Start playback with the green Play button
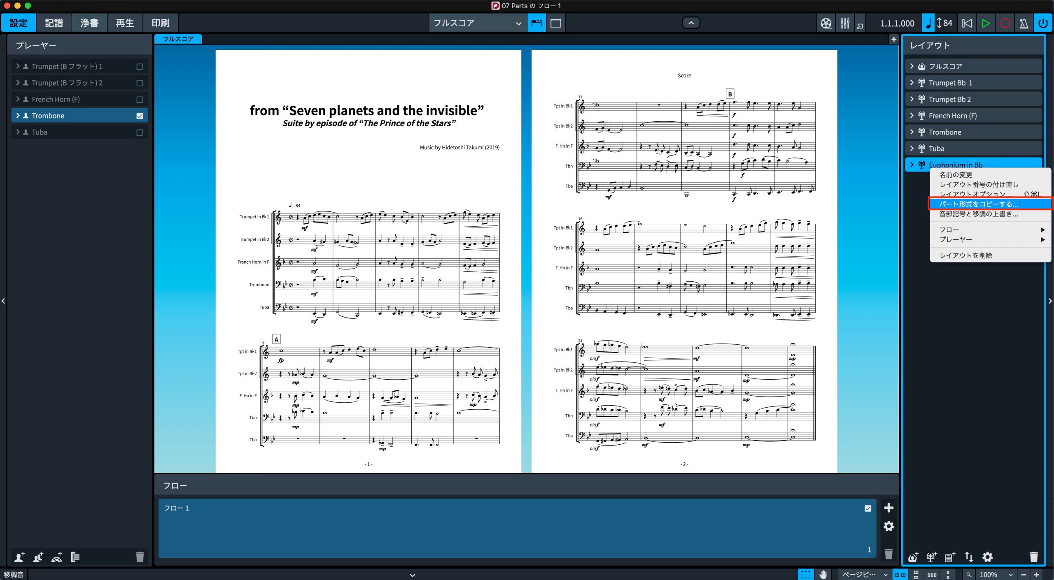This screenshot has height=580, width=1054. [986, 23]
